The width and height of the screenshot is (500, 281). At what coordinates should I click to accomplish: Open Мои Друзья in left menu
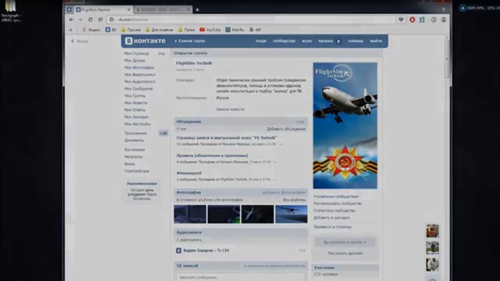coord(134,60)
